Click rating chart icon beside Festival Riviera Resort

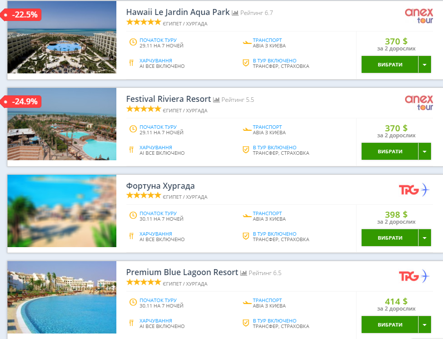pyautogui.click(x=216, y=99)
